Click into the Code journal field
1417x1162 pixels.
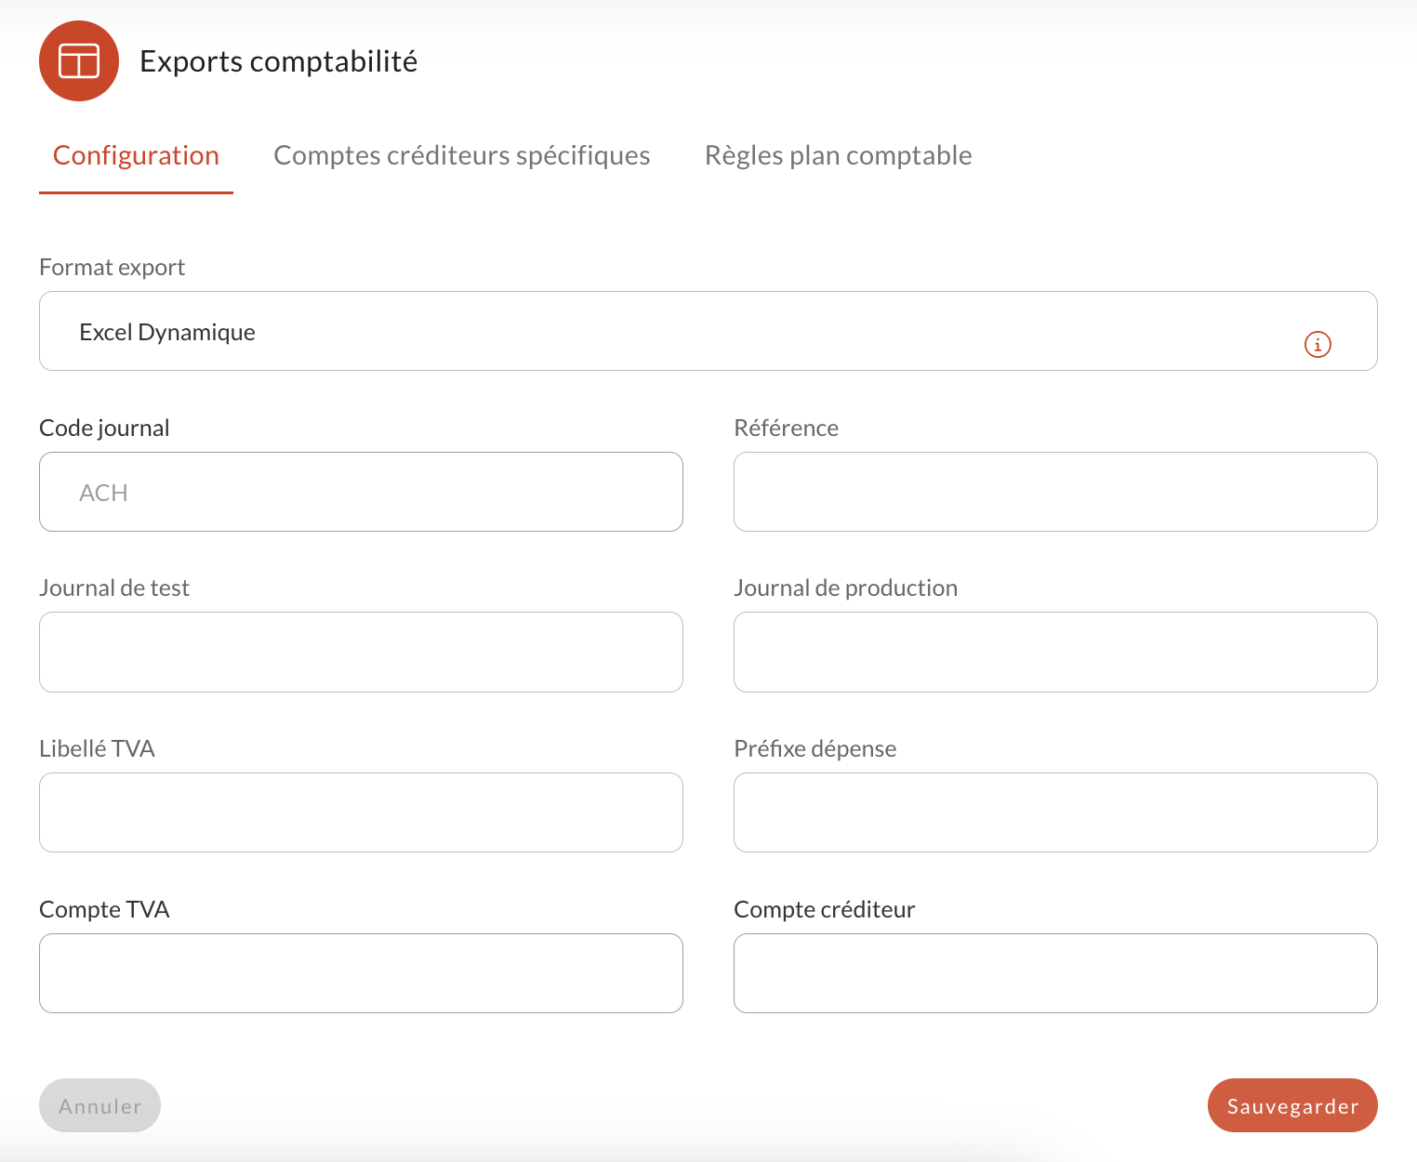coord(361,492)
